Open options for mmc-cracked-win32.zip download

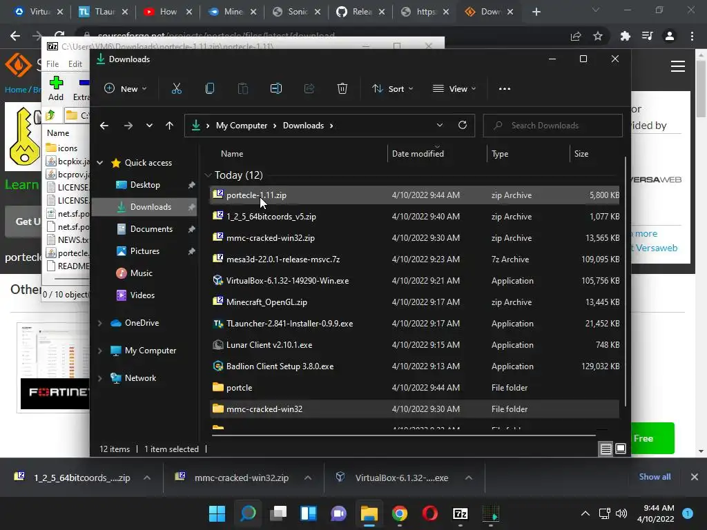pos(308,478)
